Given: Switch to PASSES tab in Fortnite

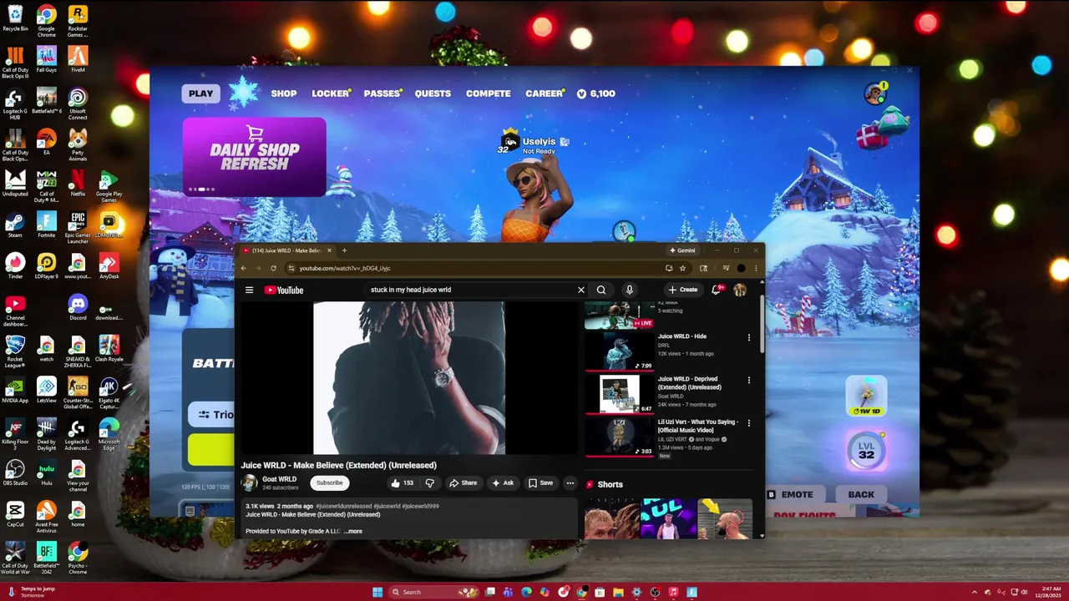Looking at the screenshot, I should point(383,93).
